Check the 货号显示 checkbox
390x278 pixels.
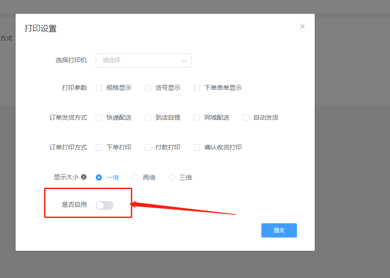(148, 88)
